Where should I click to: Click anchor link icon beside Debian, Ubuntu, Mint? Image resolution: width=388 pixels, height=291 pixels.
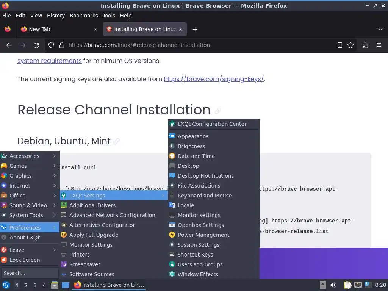click(x=116, y=141)
